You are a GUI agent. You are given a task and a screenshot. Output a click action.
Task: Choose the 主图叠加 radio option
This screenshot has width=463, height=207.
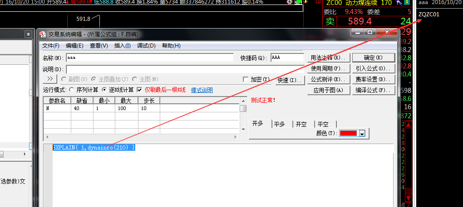pyautogui.click(x=94, y=79)
